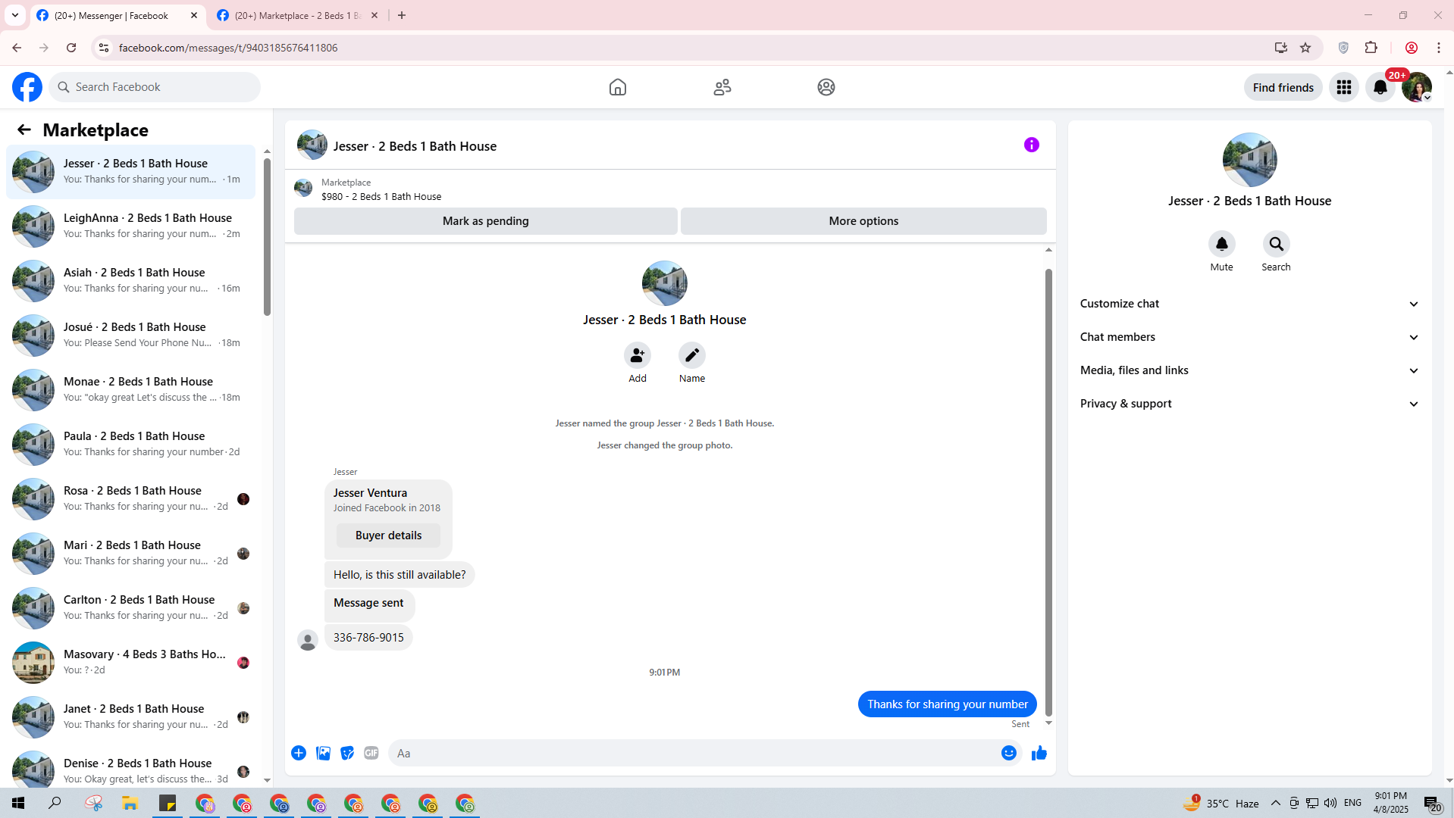Open Denise 2 Beds 1 Bath House chat
Viewport: 1454px width, 818px height.
pyautogui.click(x=130, y=766)
